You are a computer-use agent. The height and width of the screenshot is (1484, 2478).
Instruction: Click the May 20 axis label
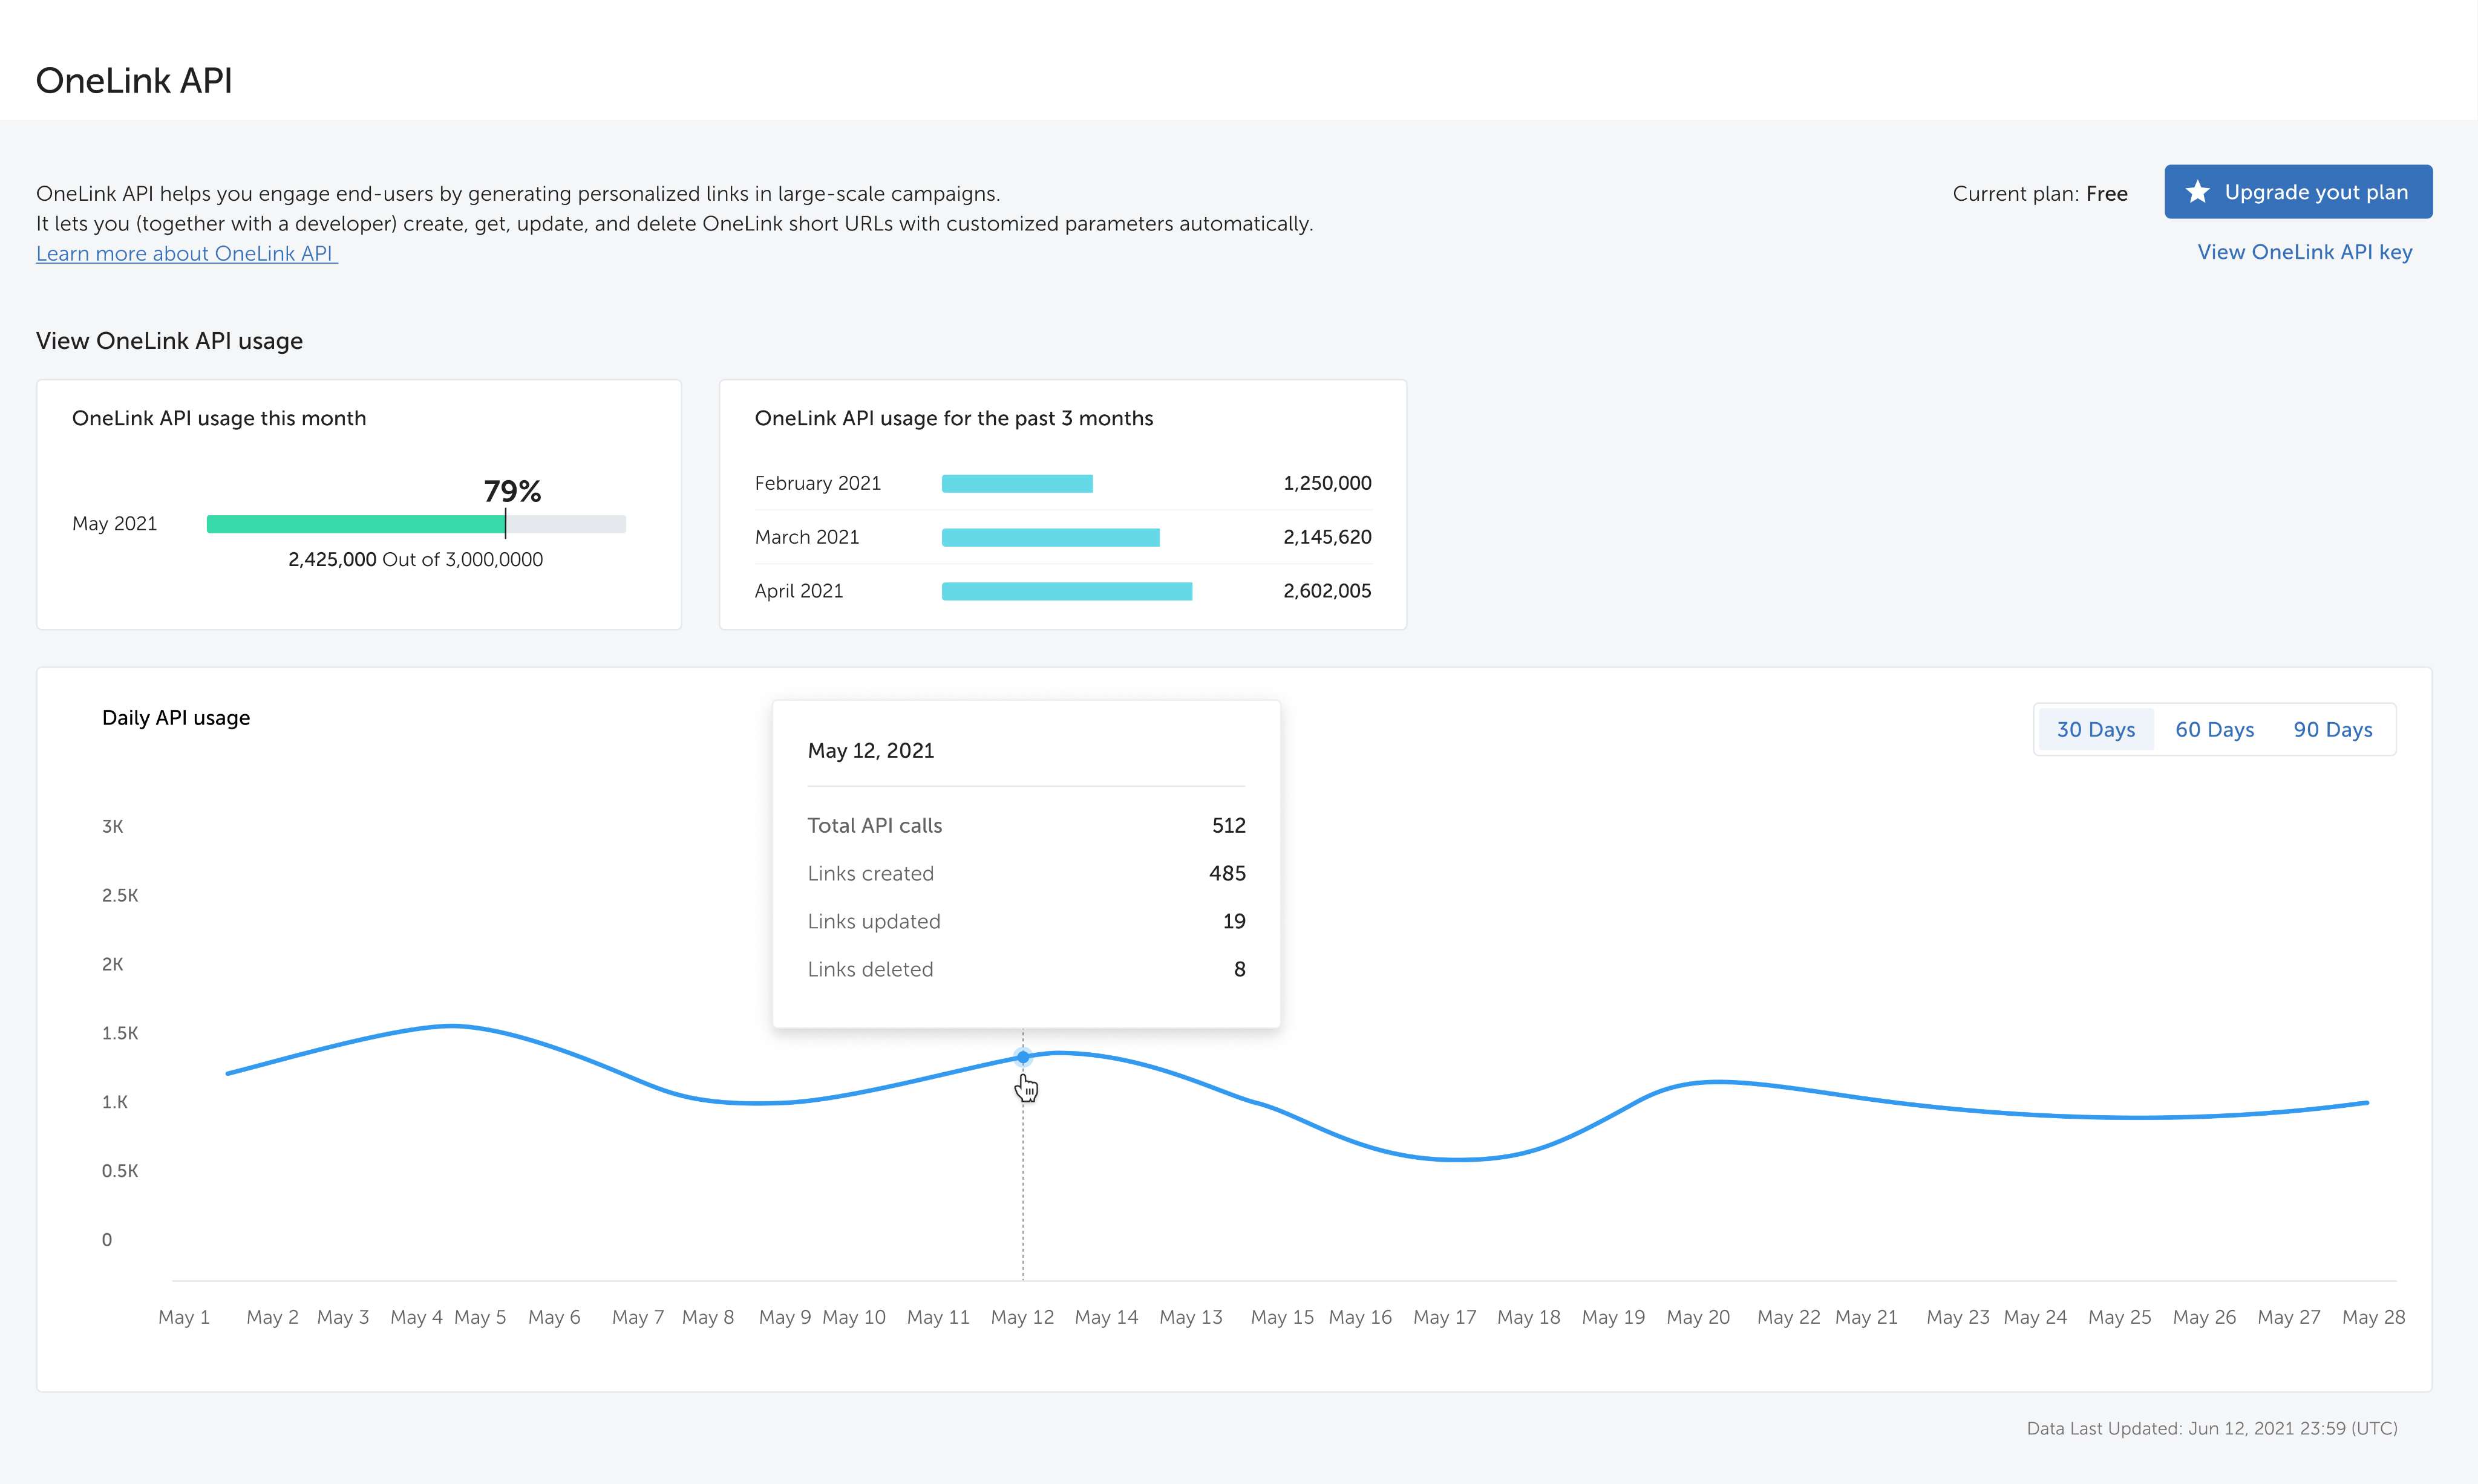tap(1697, 1317)
